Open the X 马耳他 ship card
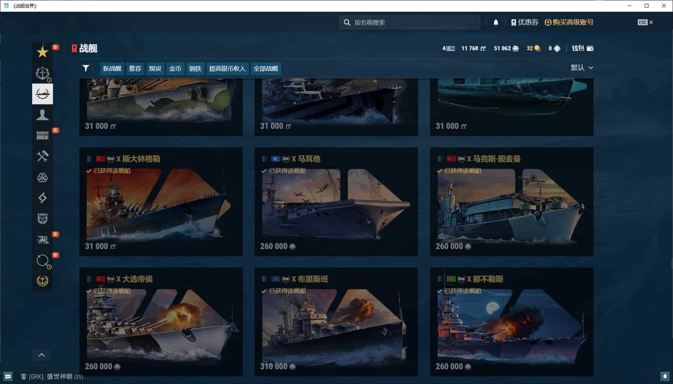The height and width of the screenshot is (384, 673). click(336, 202)
